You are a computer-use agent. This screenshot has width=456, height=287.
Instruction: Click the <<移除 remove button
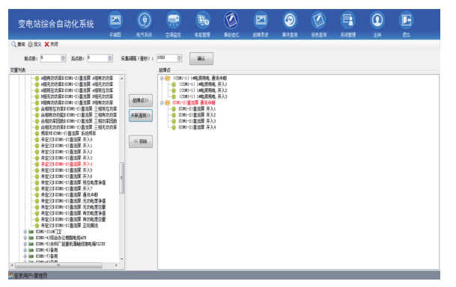tap(141, 141)
